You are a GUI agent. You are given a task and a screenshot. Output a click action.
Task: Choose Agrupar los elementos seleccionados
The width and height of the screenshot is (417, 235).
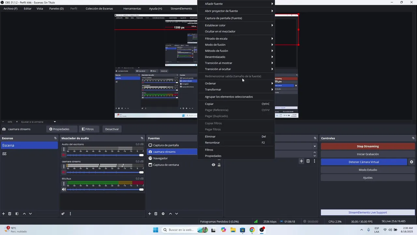tap(236, 97)
